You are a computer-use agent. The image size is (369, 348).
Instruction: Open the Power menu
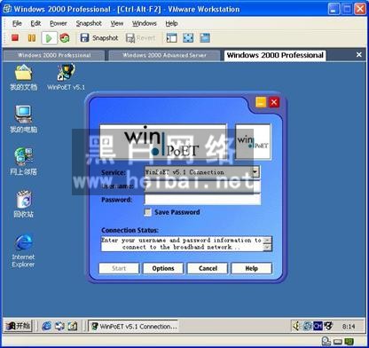click(59, 23)
